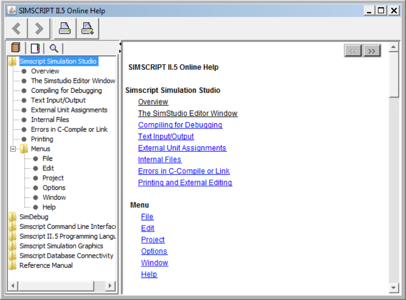This screenshot has height=300, width=406.
Task: Open Simscript Database Connectivity tree folder
Action: coord(66,255)
